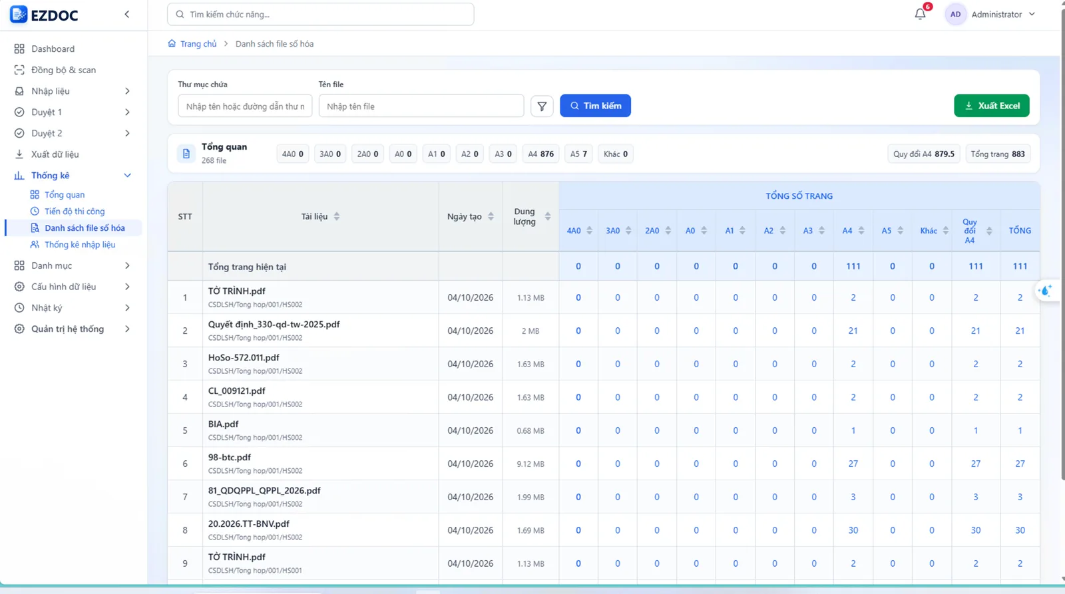Go to Tiến độ thi công page
Image resolution: width=1065 pixels, height=594 pixels.
tap(75, 212)
